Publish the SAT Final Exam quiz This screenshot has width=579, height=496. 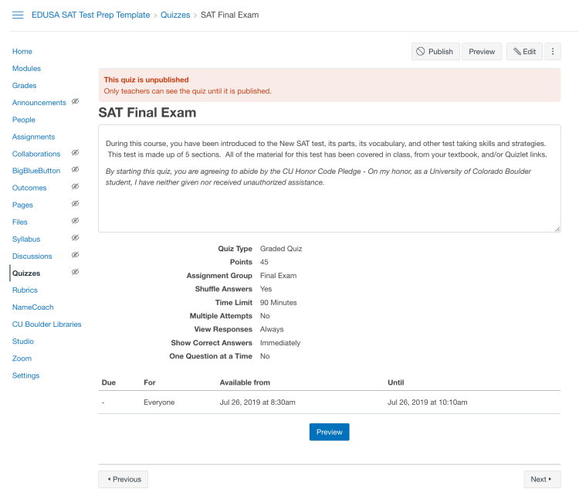(435, 52)
